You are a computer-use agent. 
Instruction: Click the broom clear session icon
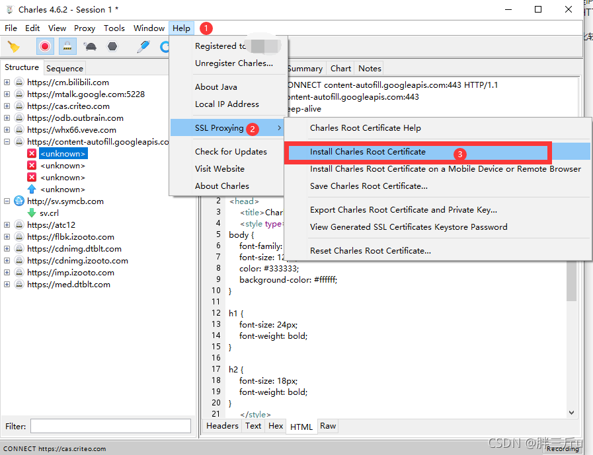pyautogui.click(x=14, y=46)
